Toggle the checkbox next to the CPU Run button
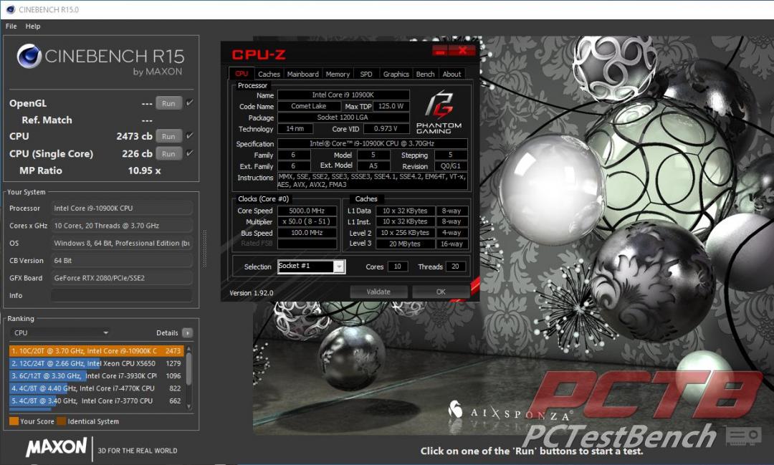 [x=189, y=135]
